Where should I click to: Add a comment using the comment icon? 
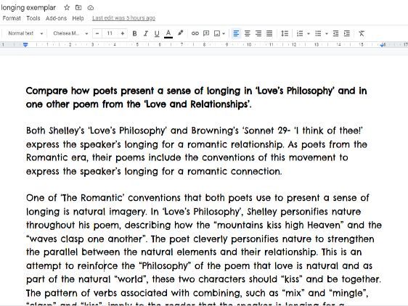point(206,33)
